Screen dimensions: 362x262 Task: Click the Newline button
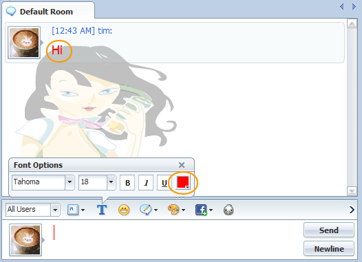[329, 249]
